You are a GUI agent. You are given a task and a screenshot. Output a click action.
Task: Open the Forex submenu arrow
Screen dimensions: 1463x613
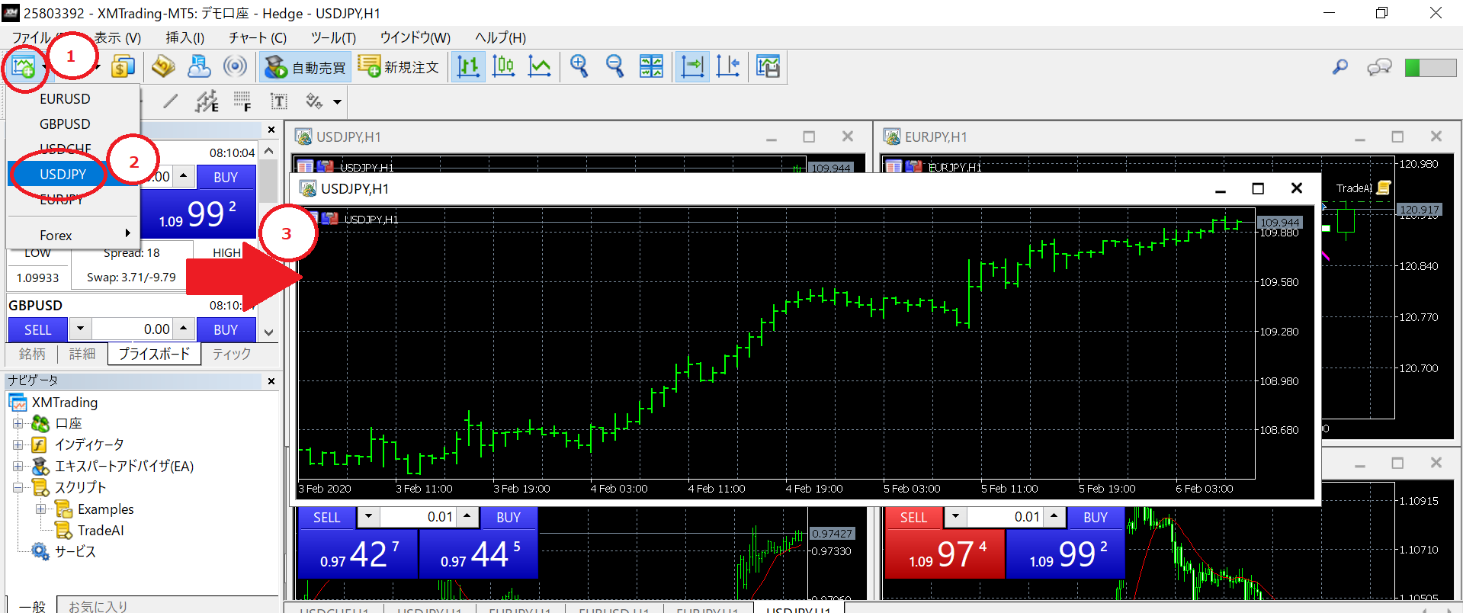(x=127, y=234)
